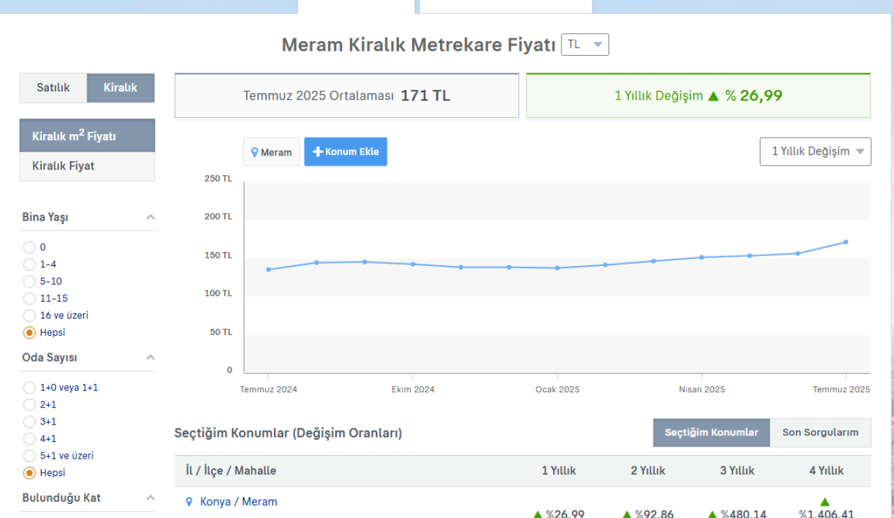The width and height of the screenshot is (894, 518).
Task: Choose the Kiralık m² Fiyatı option
Action: pos(87,135)
